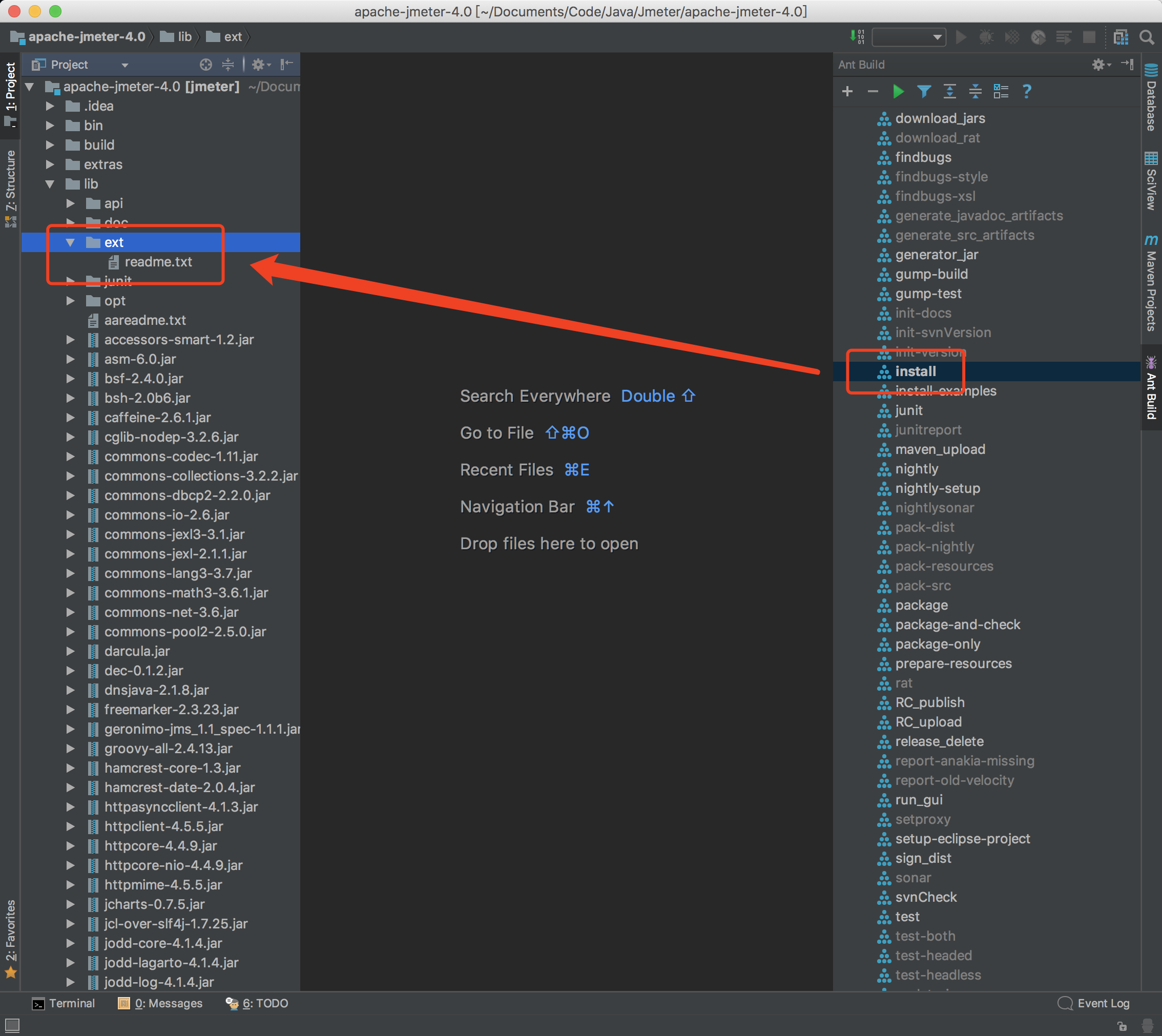
Task: Open the Database side tab
Action: pyautogui.click(x=1151, y=97)
